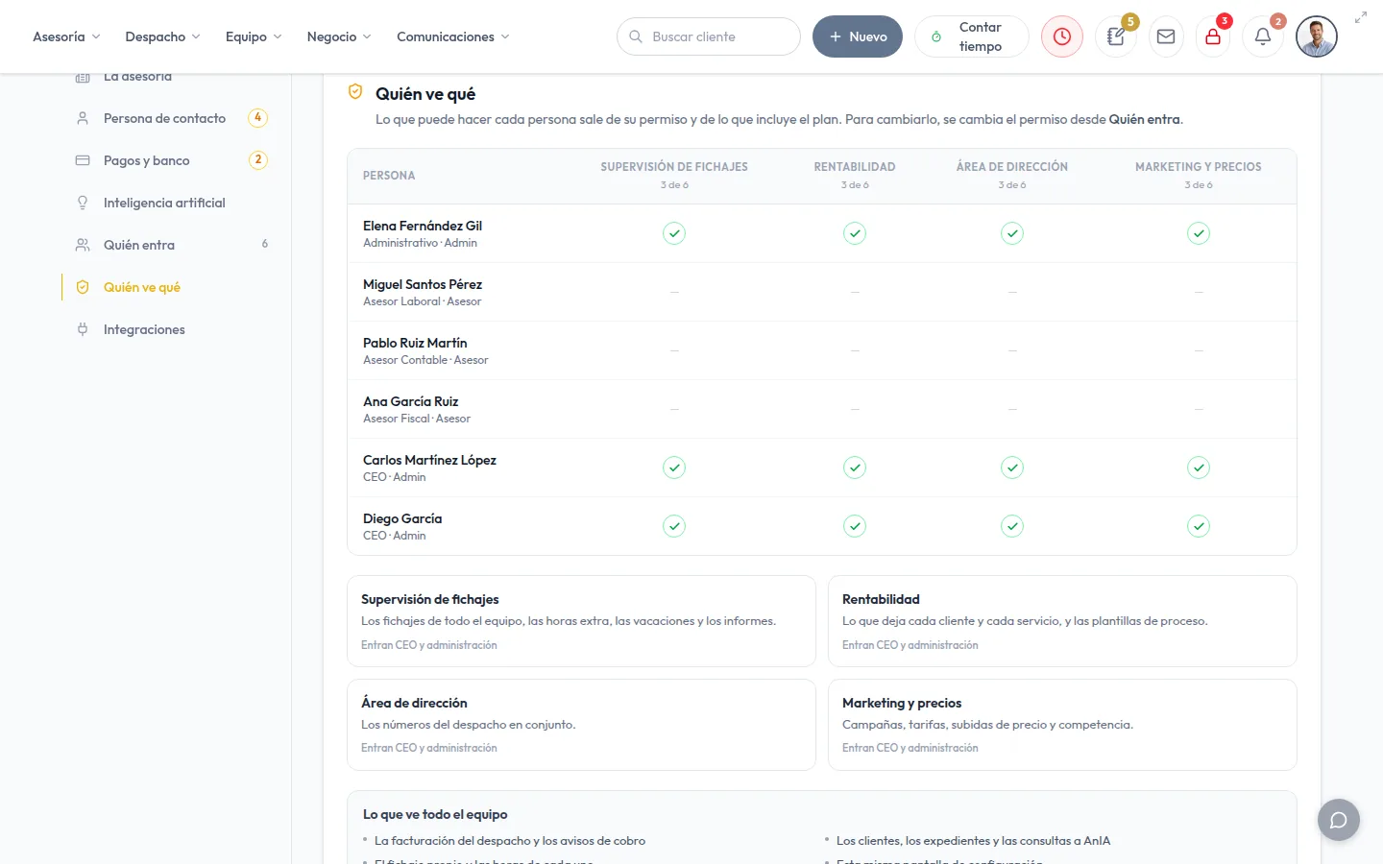Click the Integraciones plug icon
1383x864 pixels.
[83, 329]
